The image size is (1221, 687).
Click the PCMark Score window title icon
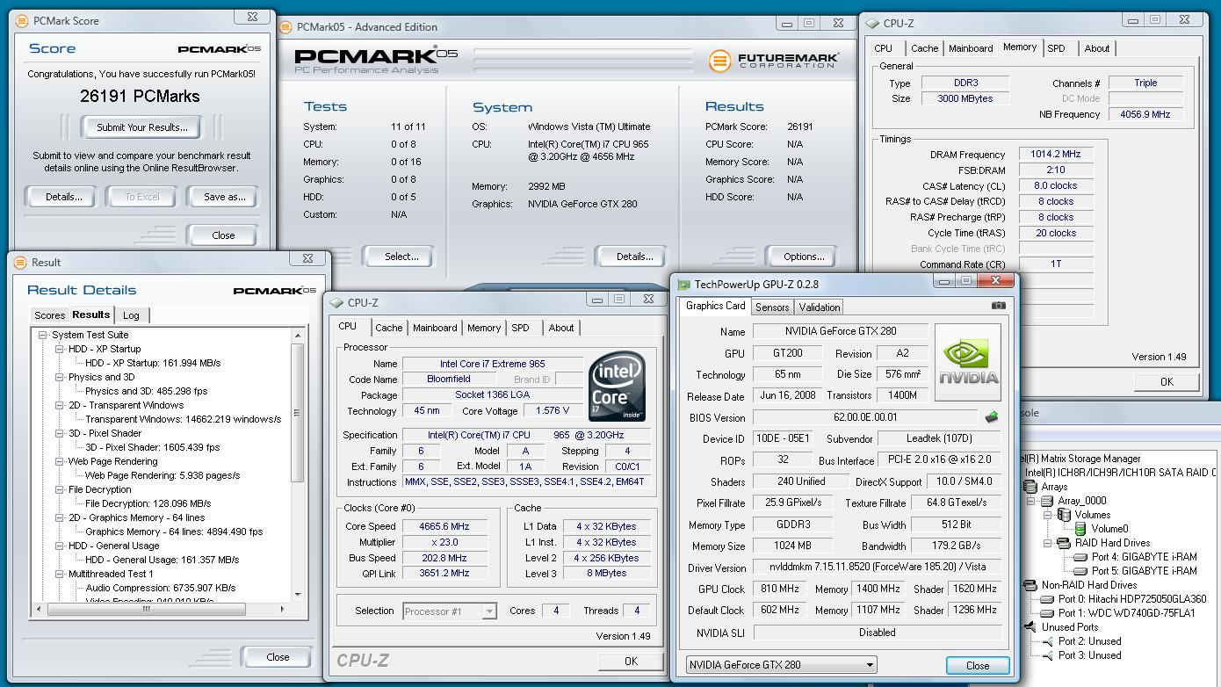click(22, 20)
